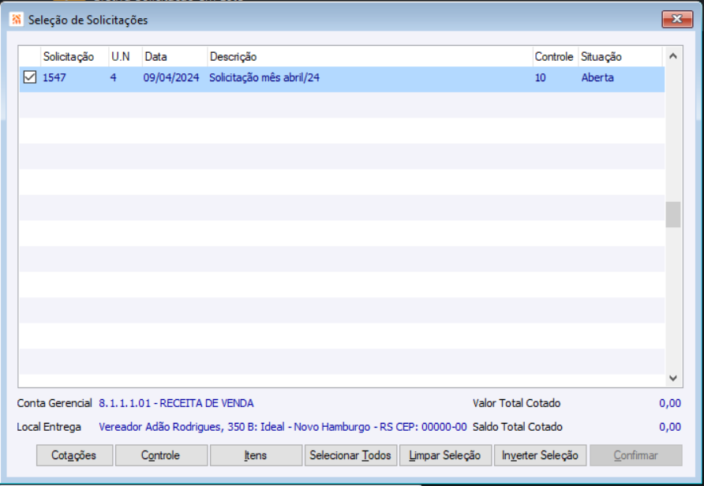
Task: Click the Confirmar button
Action: (x=636, y=455)
